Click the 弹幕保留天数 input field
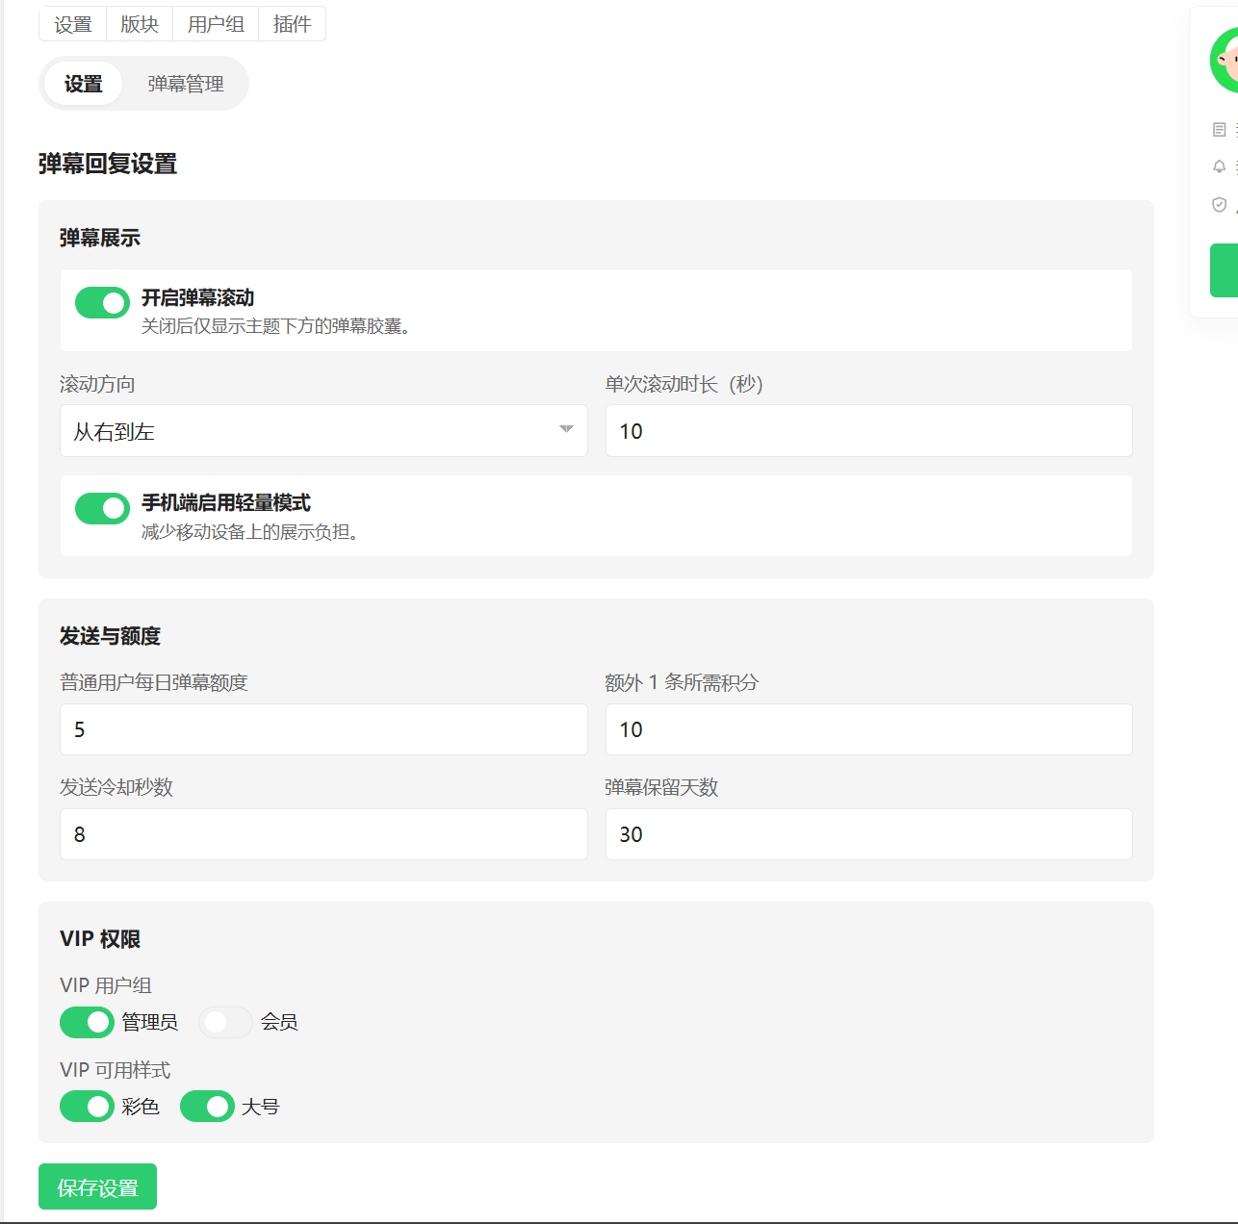1238x1224 pixels. pyautogui.click(x=868, y=834)
